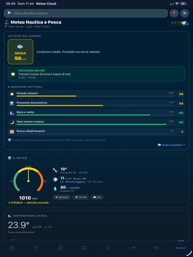The height and width of the screenshot is (257, 193).
Task: Open the waves icon tab in bottom bar
Action: pyautogui.click(x=157, y=248)
